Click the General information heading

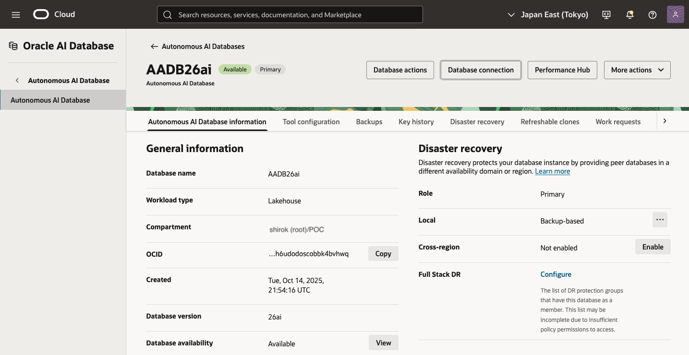click(x=194, y=149)
